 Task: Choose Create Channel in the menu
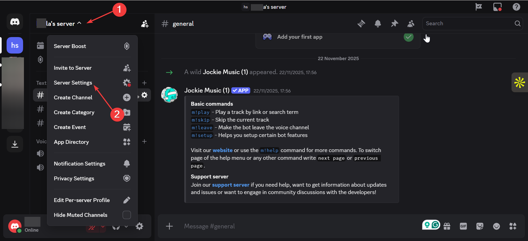coord(73,97)
